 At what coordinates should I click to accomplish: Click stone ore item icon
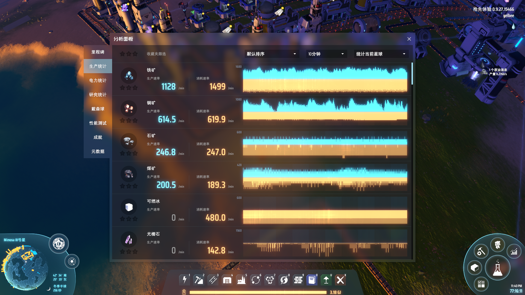coord(129,141)
